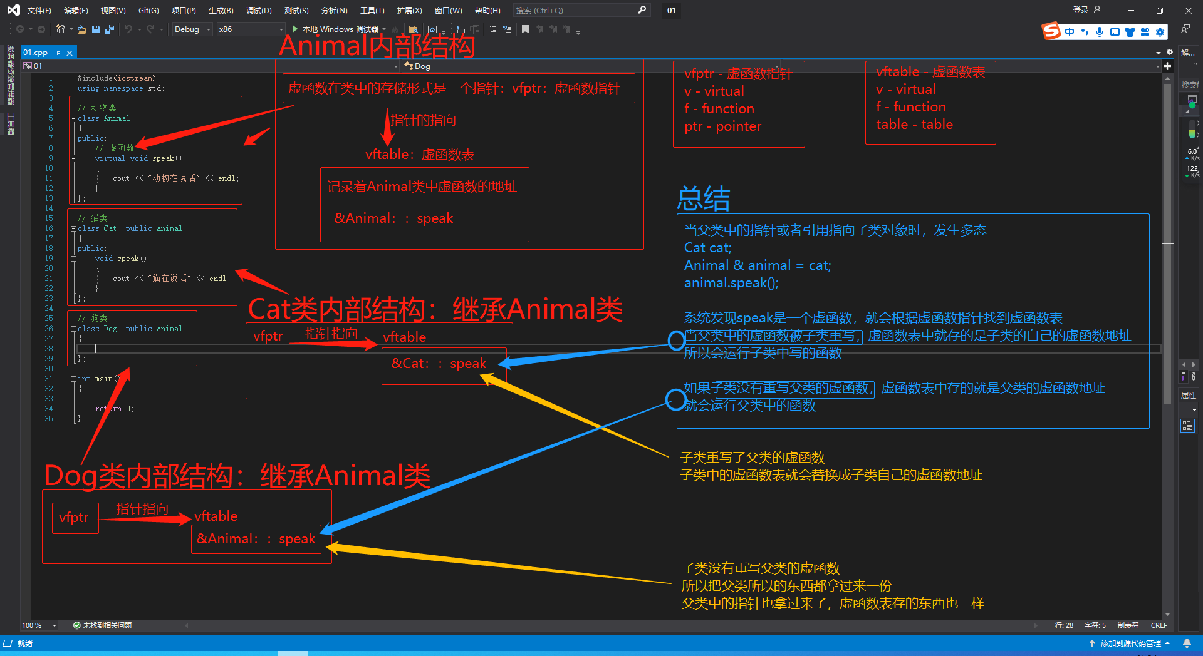Collapse the class Cat code block

point(73,228)
